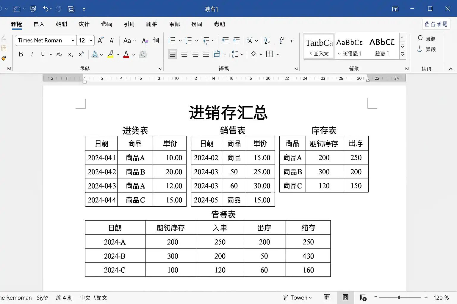Switch to the Design ribbon tab
This screenshot has width=457, height=304.
[x=84, y=24]
